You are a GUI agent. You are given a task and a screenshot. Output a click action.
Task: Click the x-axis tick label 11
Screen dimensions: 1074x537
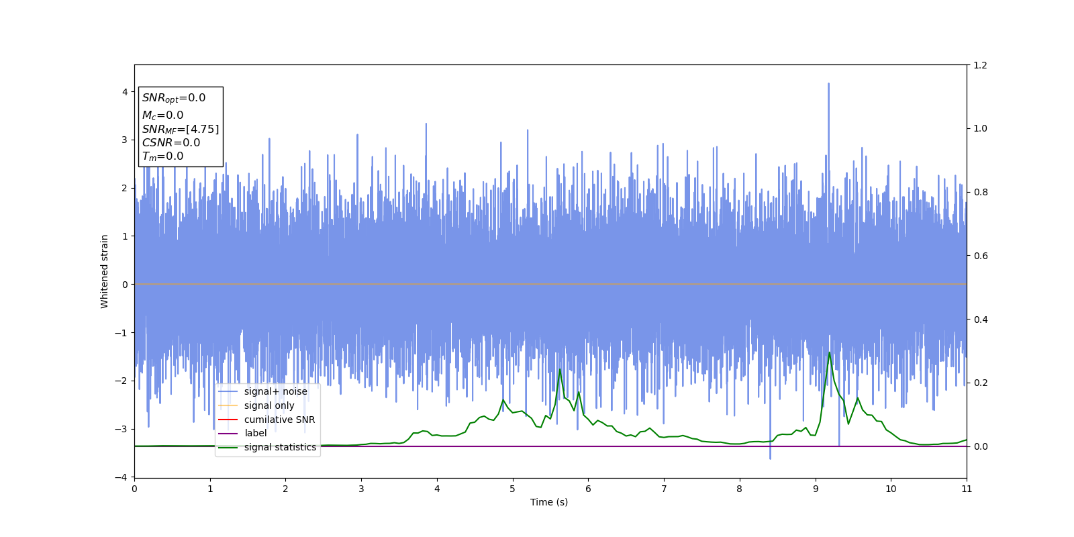tap(967, 489)
